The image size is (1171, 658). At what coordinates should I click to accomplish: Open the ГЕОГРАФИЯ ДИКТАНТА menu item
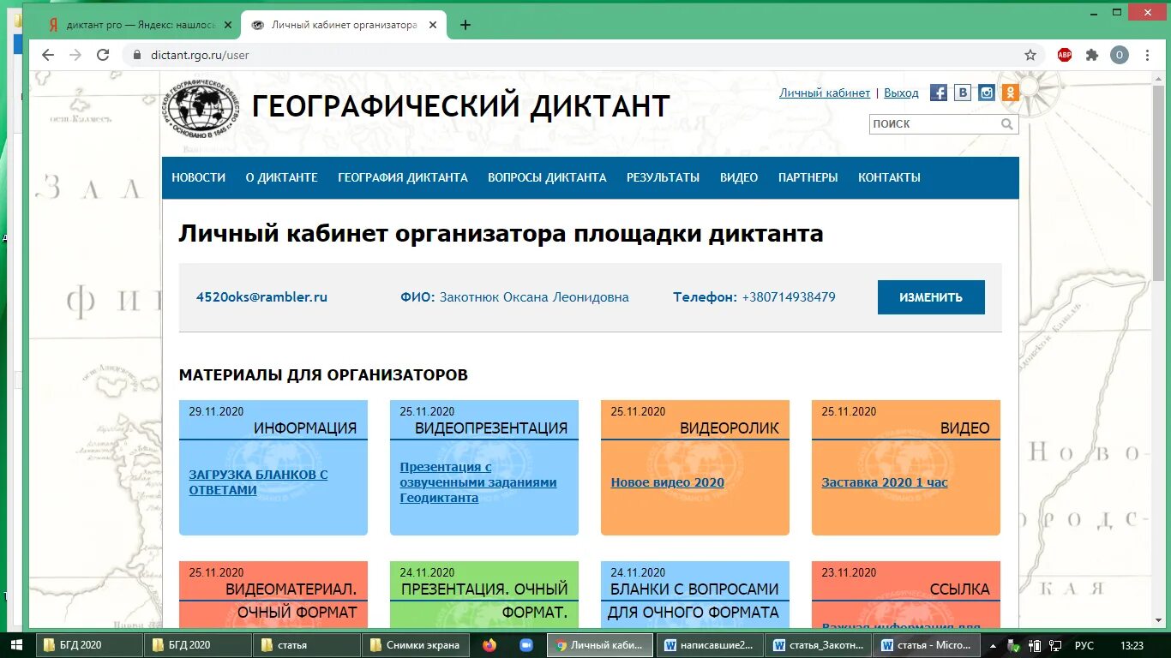[403, 177]
